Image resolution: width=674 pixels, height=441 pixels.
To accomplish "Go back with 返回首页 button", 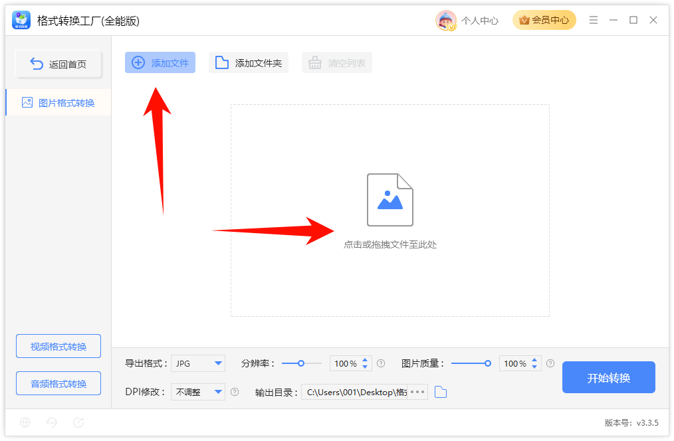I will [x=58, y=64].
